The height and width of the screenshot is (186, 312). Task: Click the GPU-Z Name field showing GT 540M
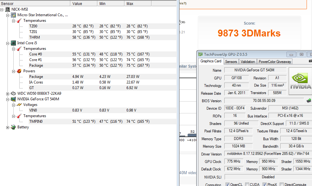[x=255, y=70]
